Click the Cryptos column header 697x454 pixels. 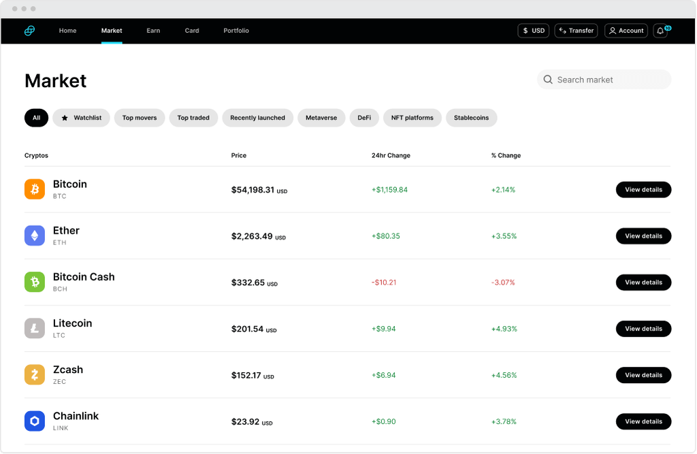[37, 155]
